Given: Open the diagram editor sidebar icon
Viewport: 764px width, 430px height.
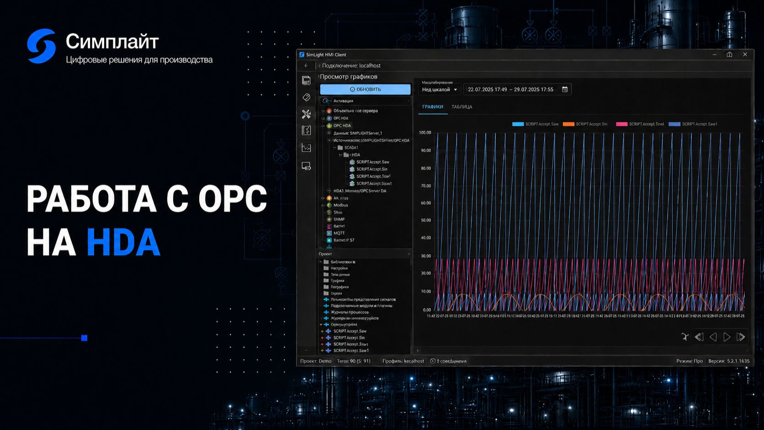Looking at the screenshot, I should point(306,130).
